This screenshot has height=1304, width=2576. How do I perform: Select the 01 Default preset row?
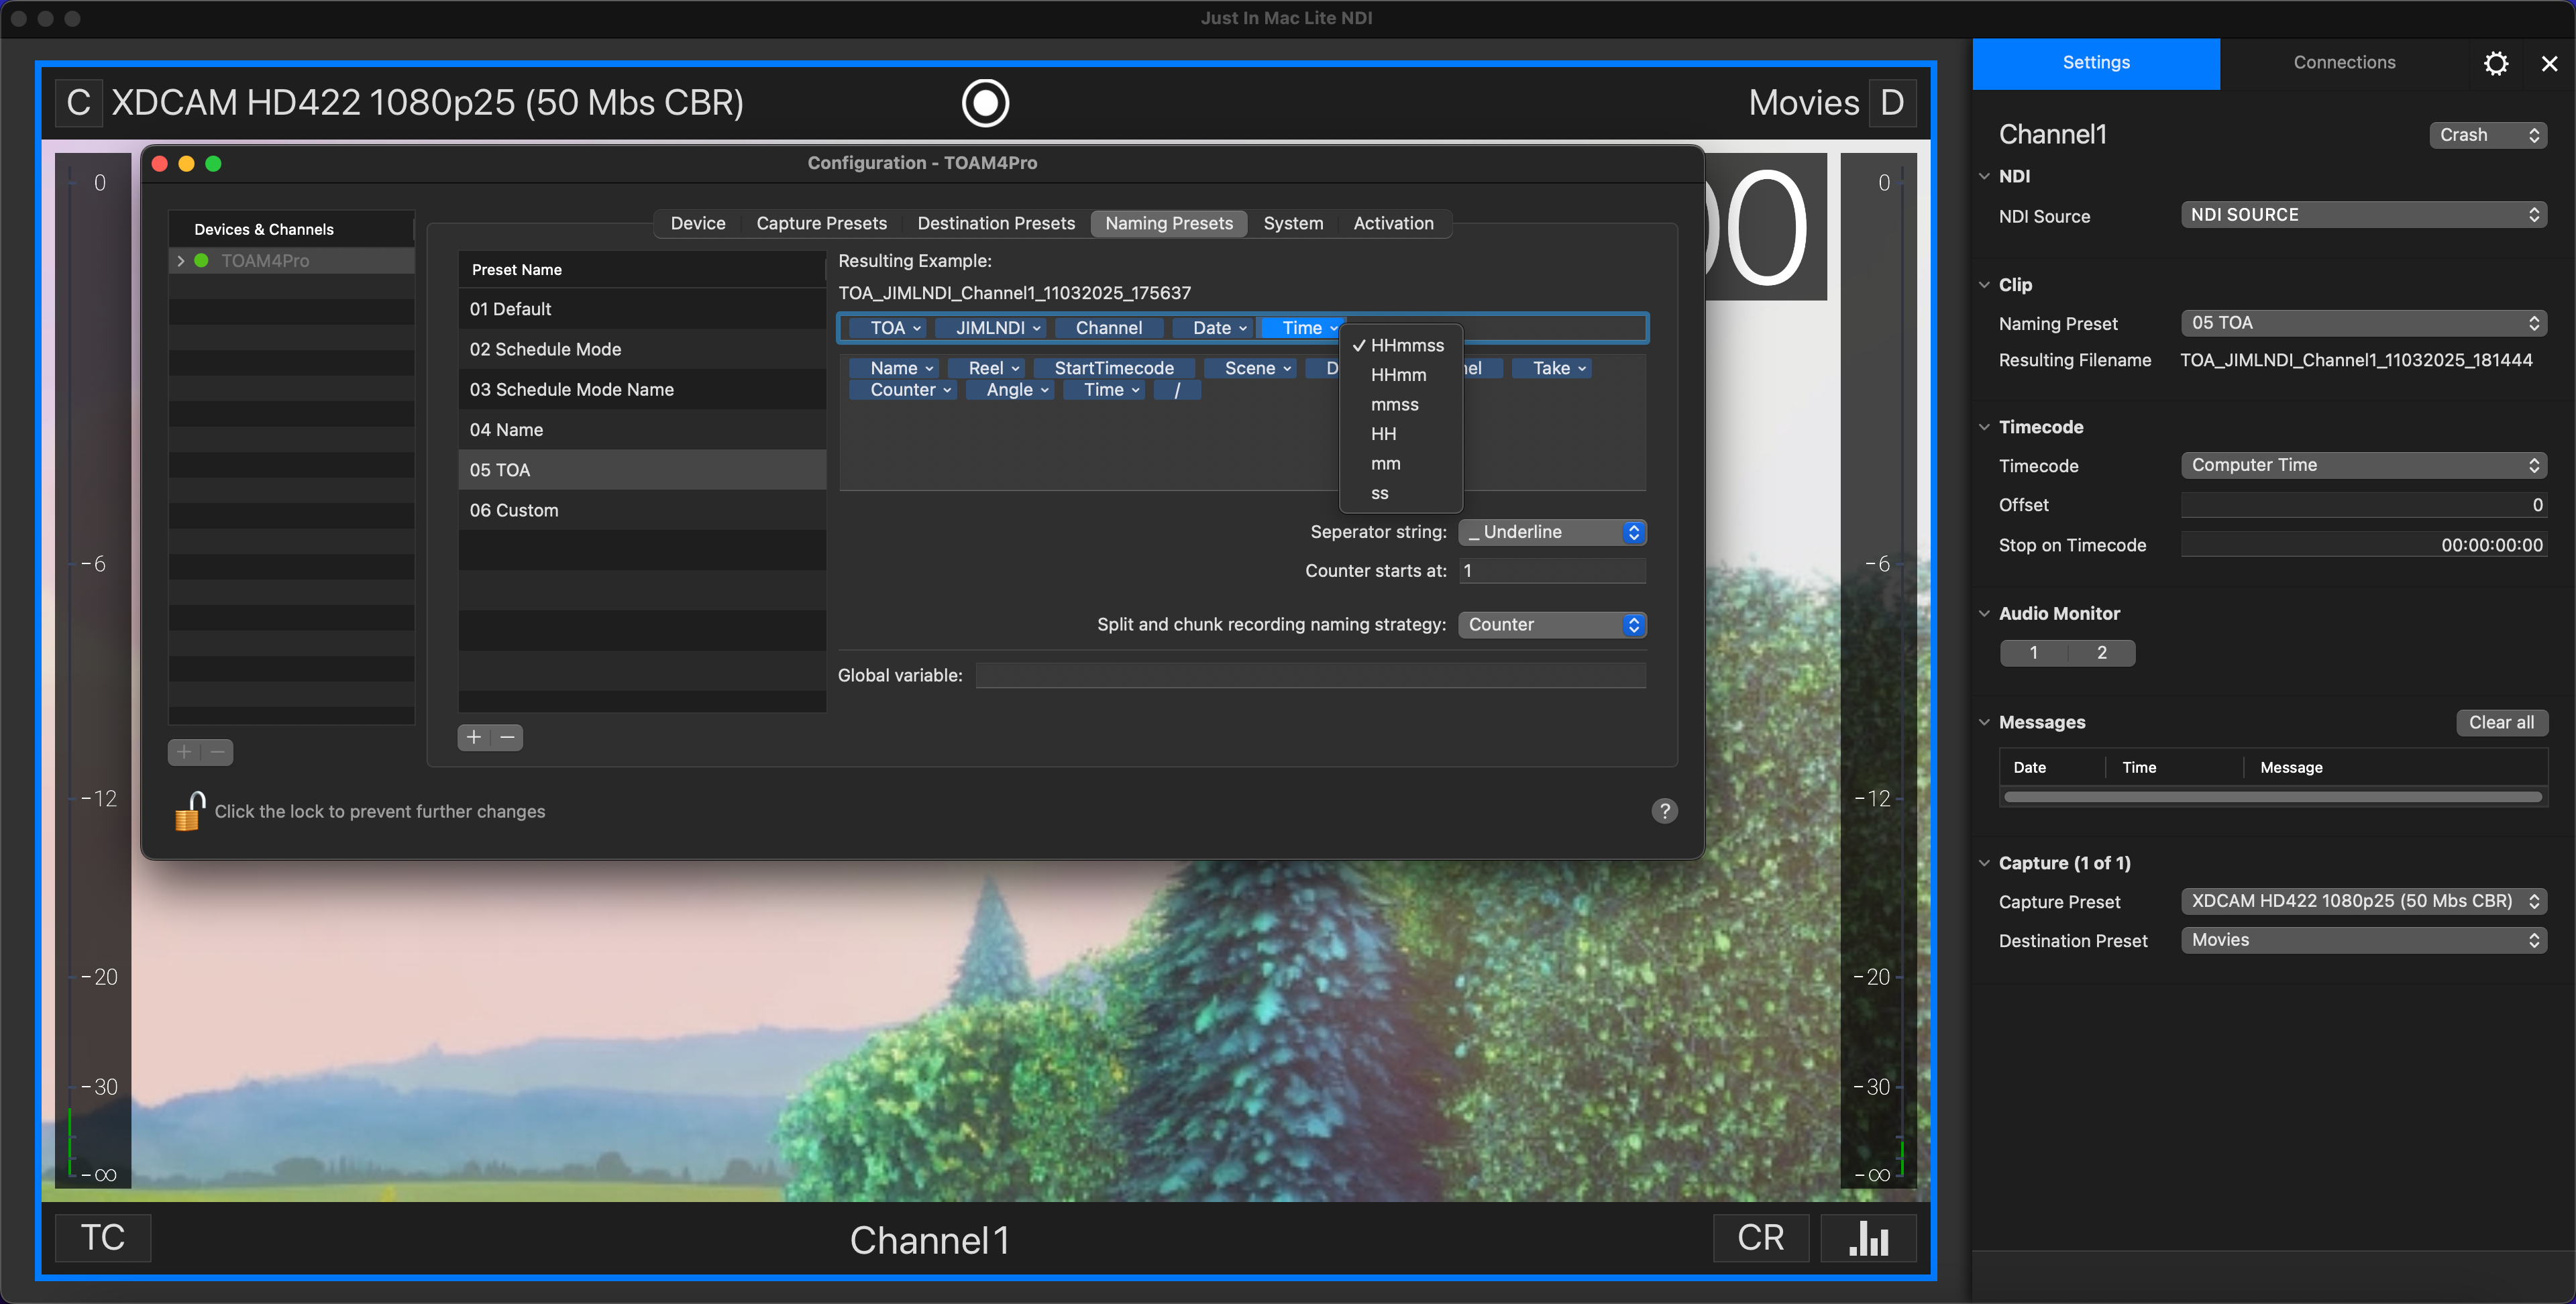(642, 309)
